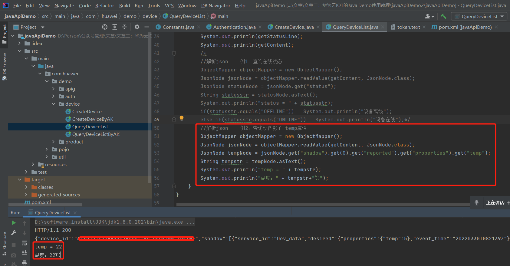The height and width of the screenshot is (266, 510).
Task: Click the green Rerun button in Run panel
Action: (14, 223)
